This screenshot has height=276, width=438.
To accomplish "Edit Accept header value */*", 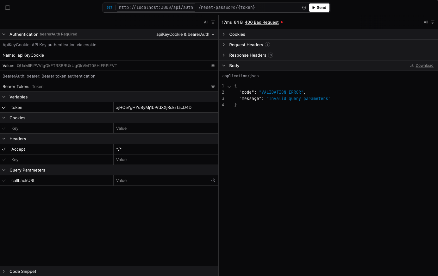I will (x=166, y=149).
